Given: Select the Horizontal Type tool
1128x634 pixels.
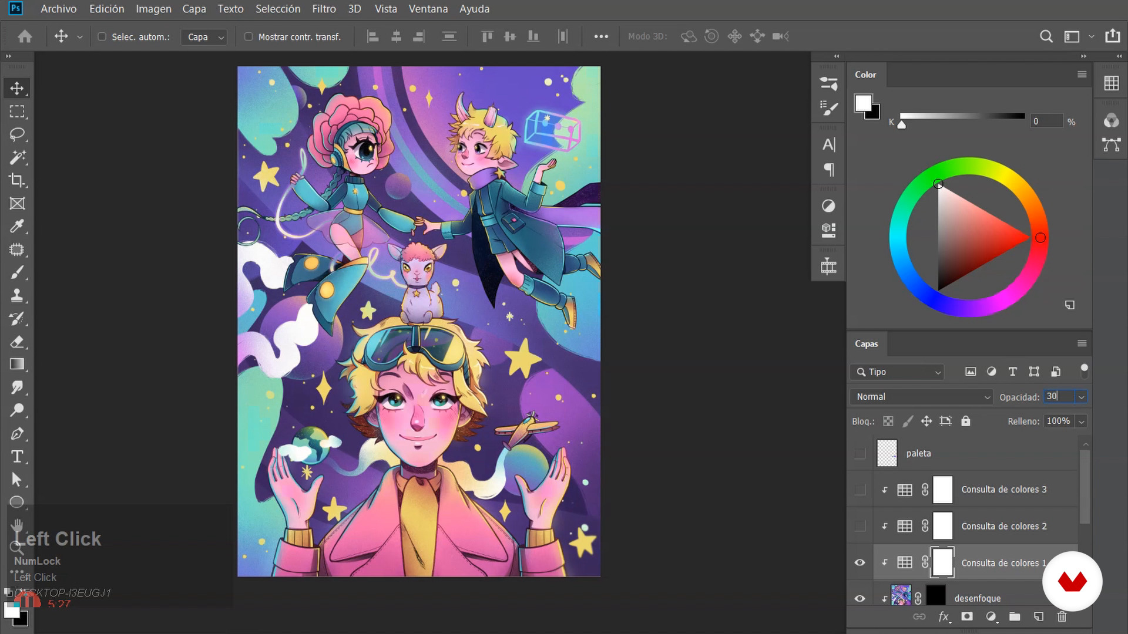Looking at the screenshot, I should pos(17,457).
